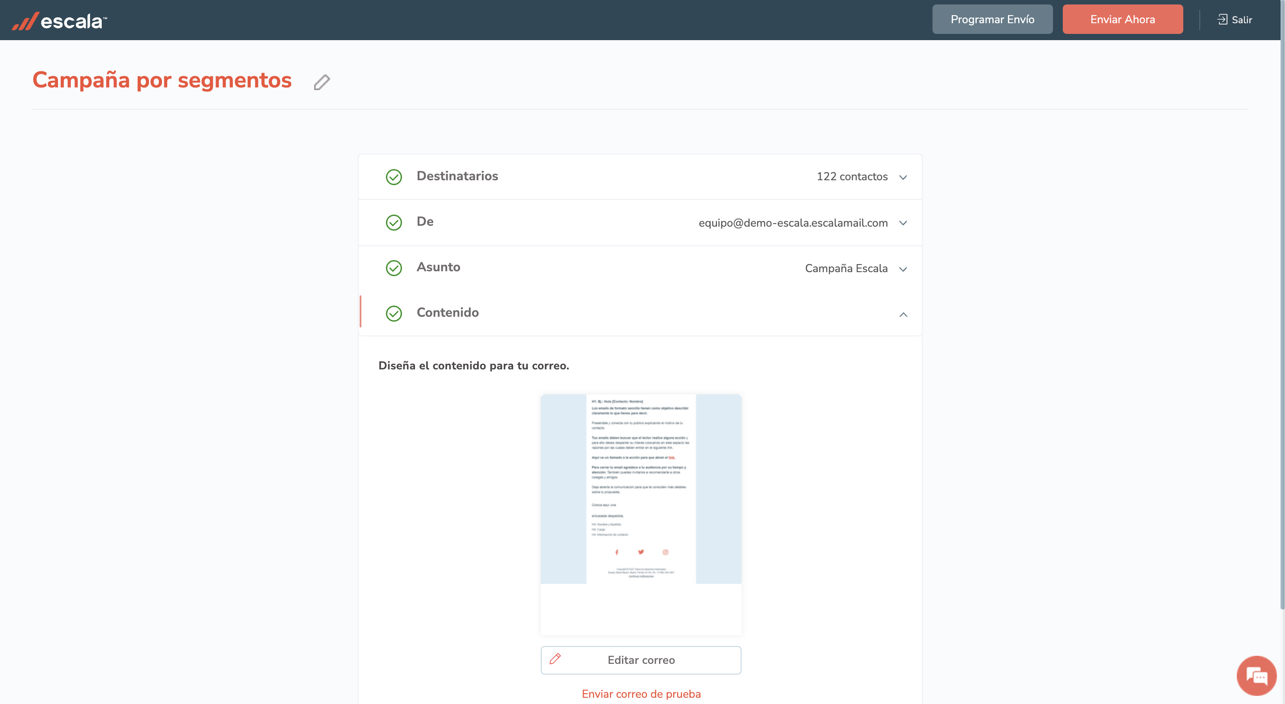Click Twitter icon in email preview
Viewport: 1285px width, 704px height.
(641, 552)
